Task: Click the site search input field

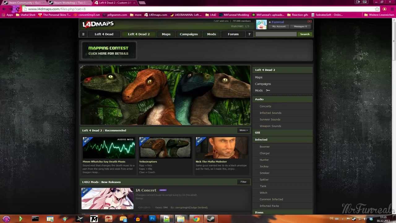Action: click(x=276, y=34)
